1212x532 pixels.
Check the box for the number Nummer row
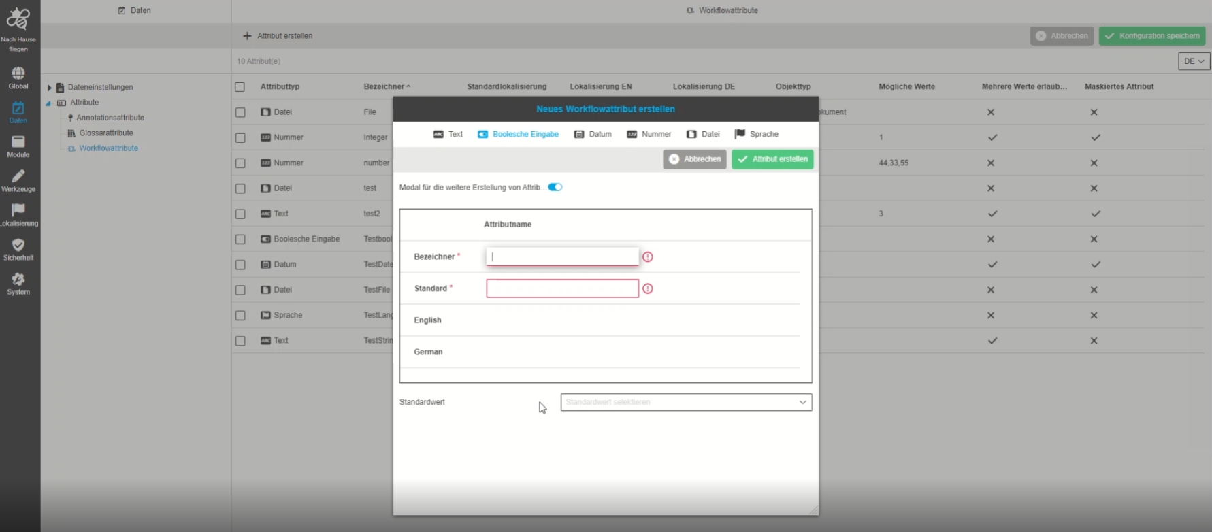coord(240,163)
